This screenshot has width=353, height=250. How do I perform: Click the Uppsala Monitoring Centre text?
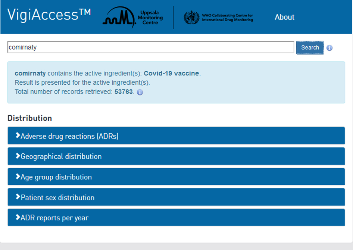[150, 18]
